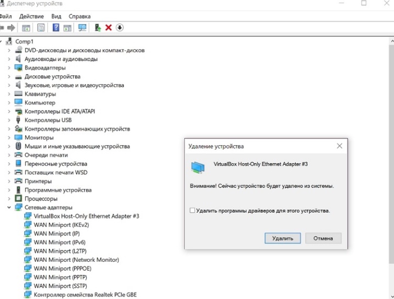The image size is (394, 299).
Task: Click the Контроллеры USB plug icon
Action: click(x=18, y=120)
